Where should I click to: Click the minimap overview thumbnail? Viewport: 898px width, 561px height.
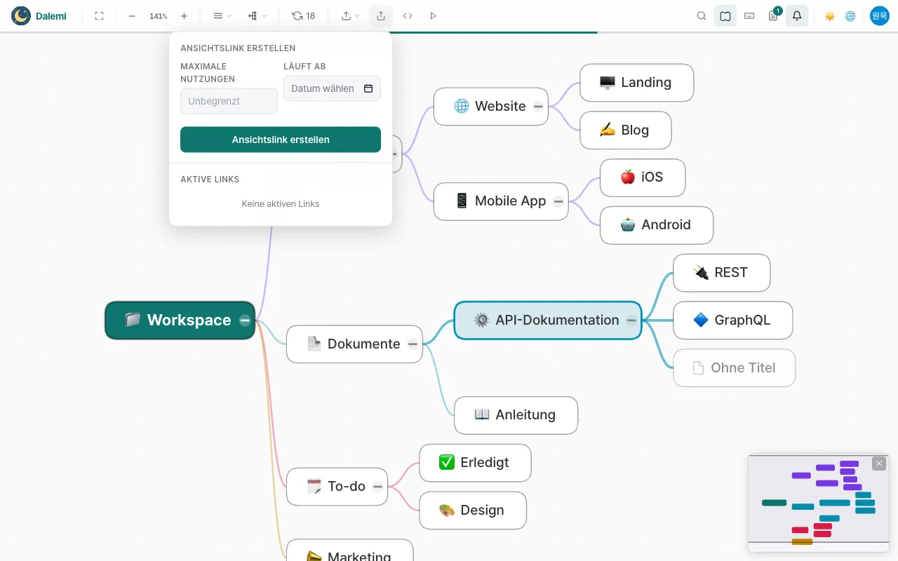pyautogui.click(x=819, y=503)
